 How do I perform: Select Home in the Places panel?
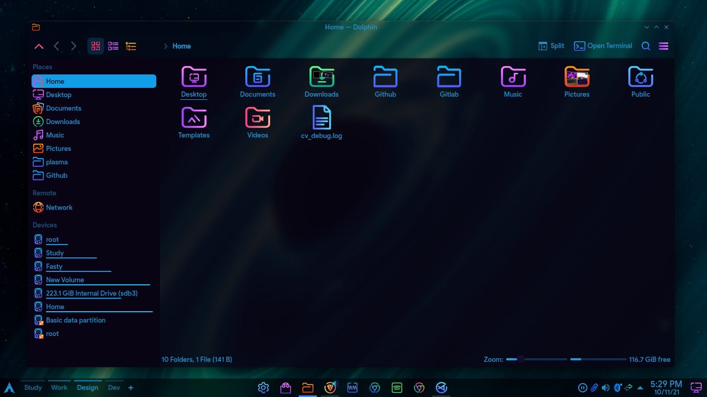click(x=94, y=81)
